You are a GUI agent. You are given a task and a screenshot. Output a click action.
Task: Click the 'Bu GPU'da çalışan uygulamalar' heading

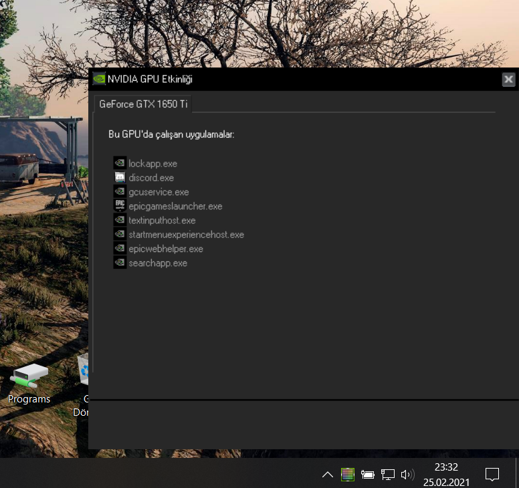click(x=171, y=134)
